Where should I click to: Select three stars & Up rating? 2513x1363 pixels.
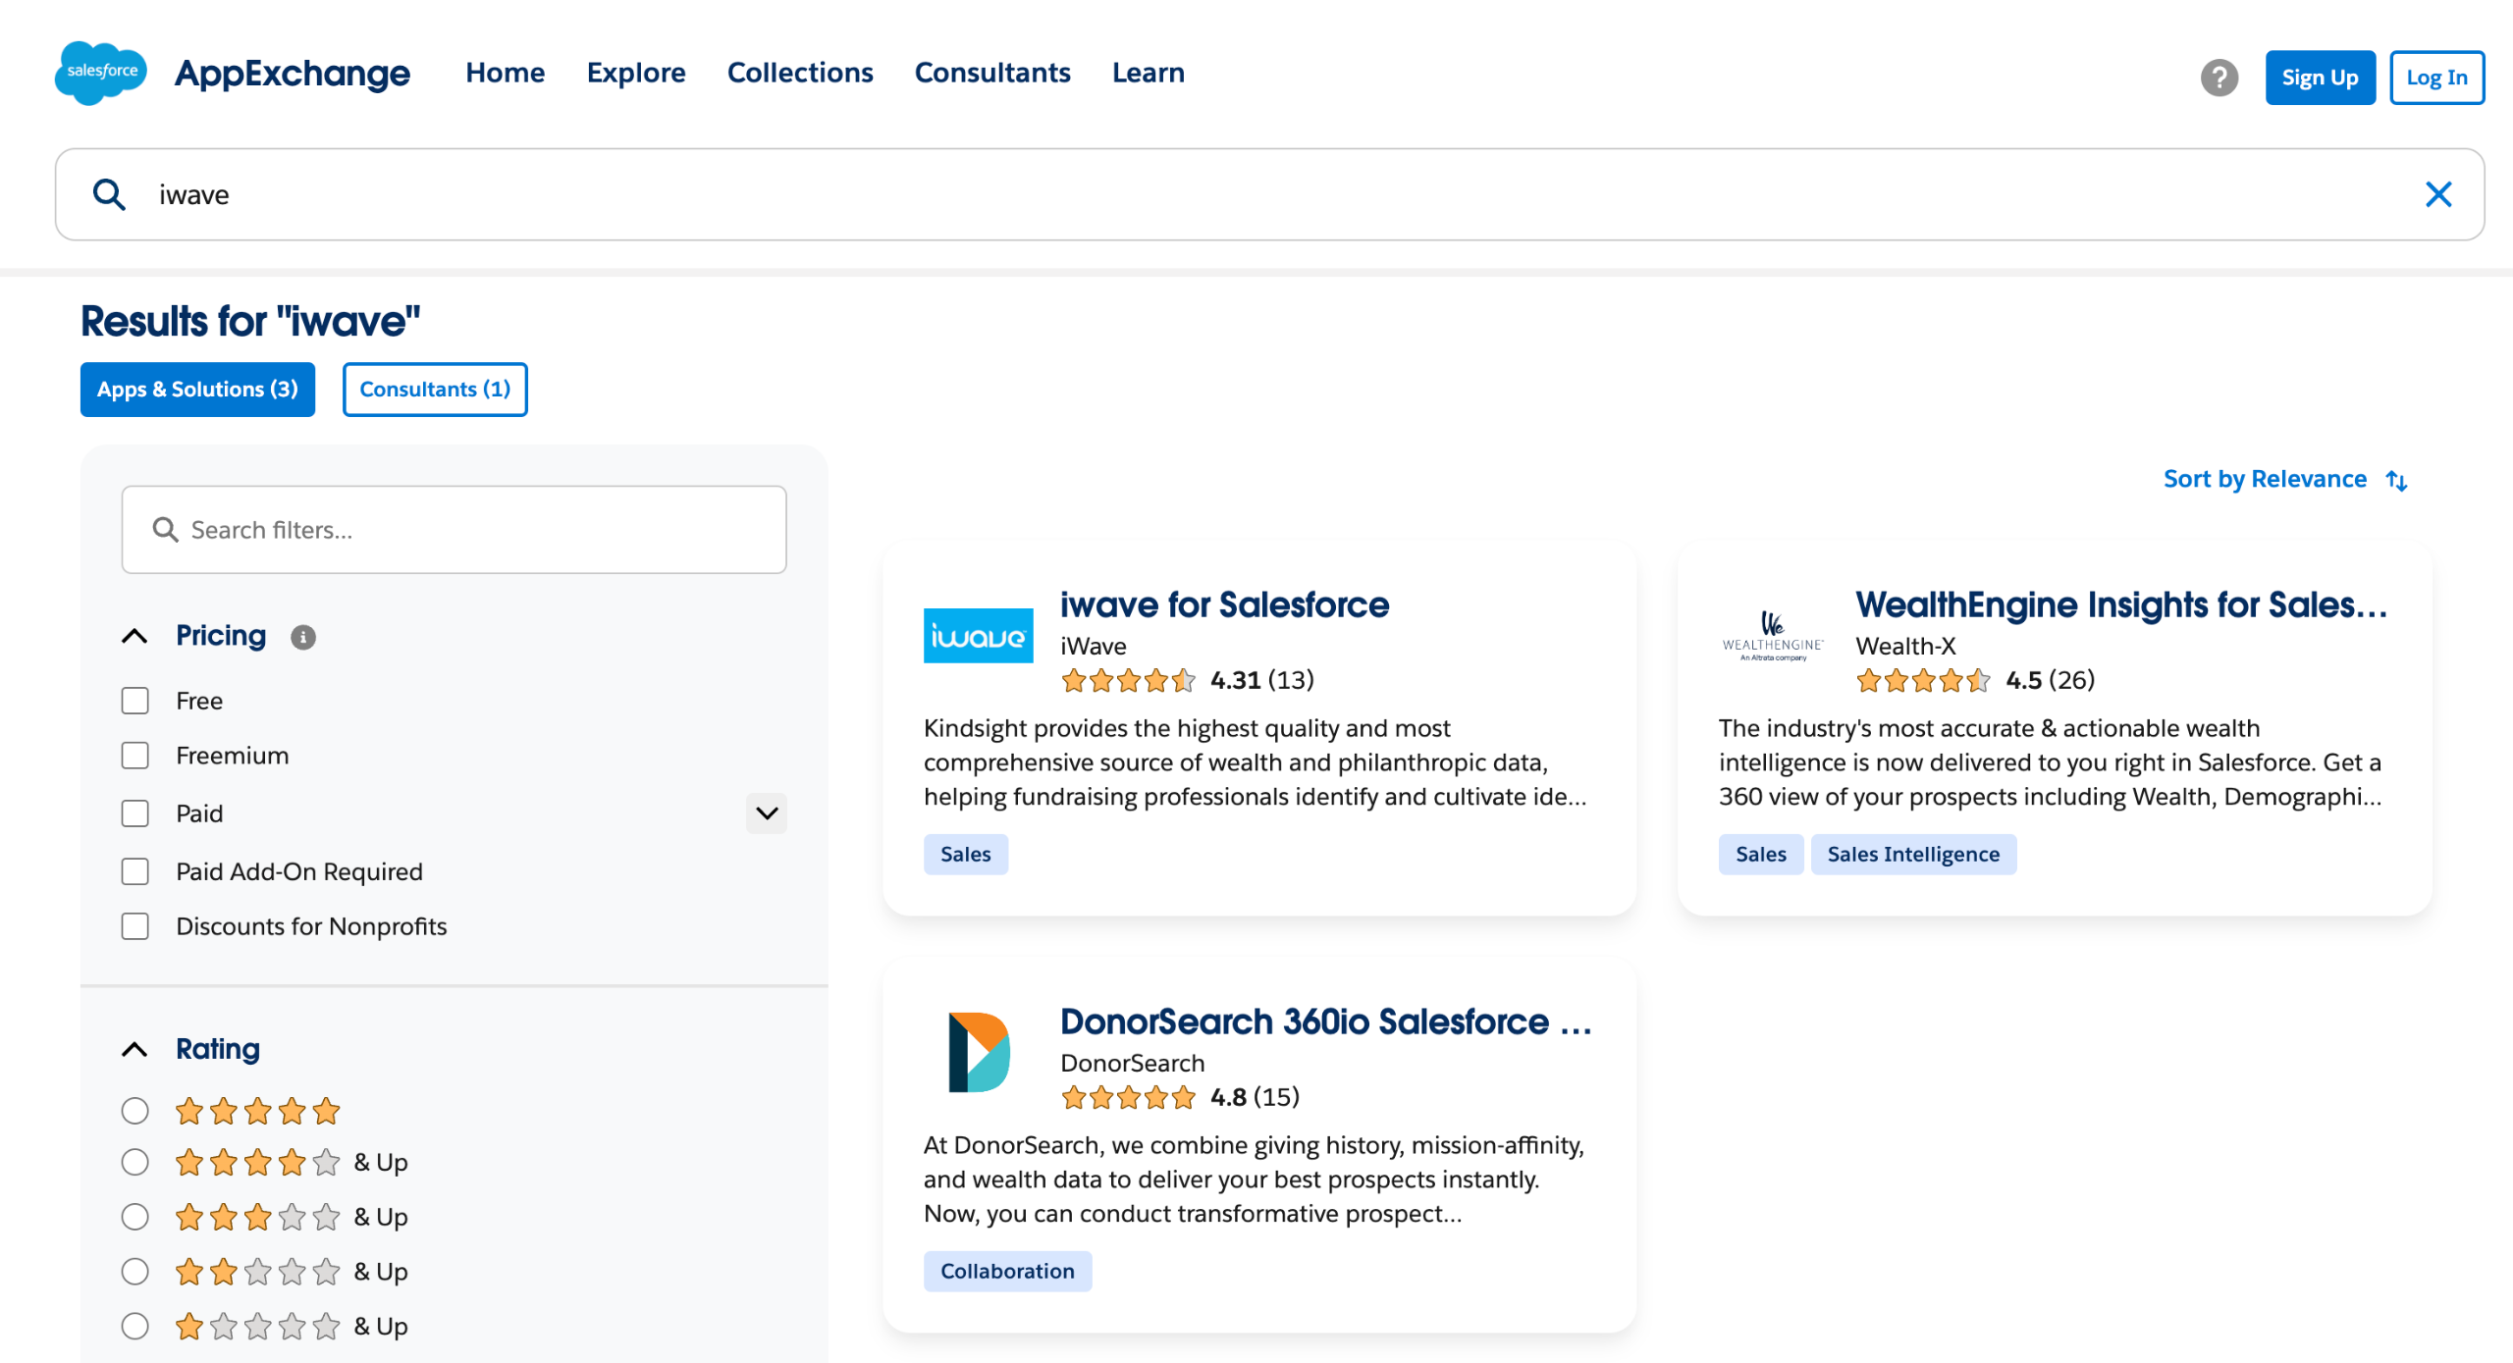(134, 1217)
